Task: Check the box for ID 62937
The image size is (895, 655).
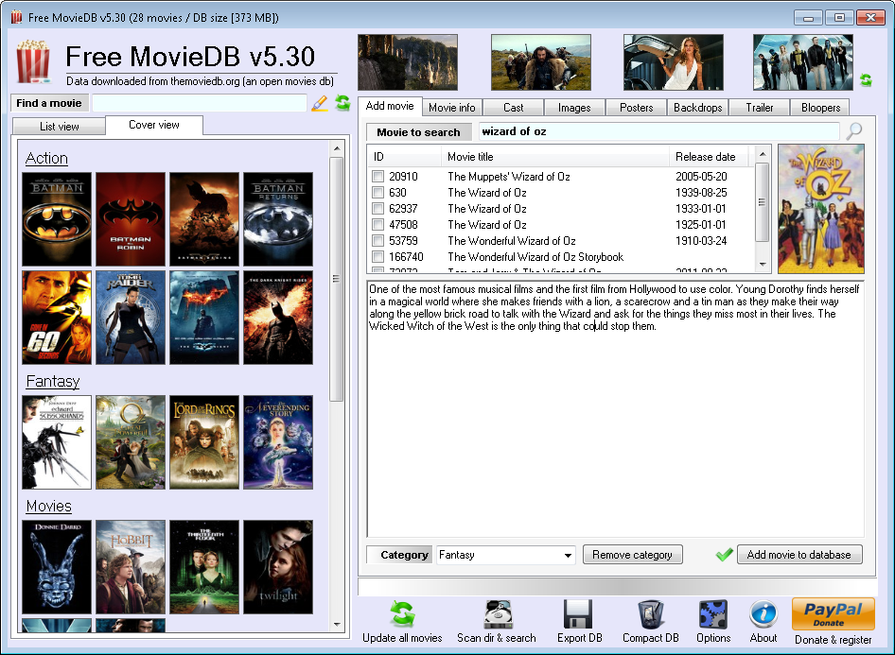Action: click(x=377, y=209)
